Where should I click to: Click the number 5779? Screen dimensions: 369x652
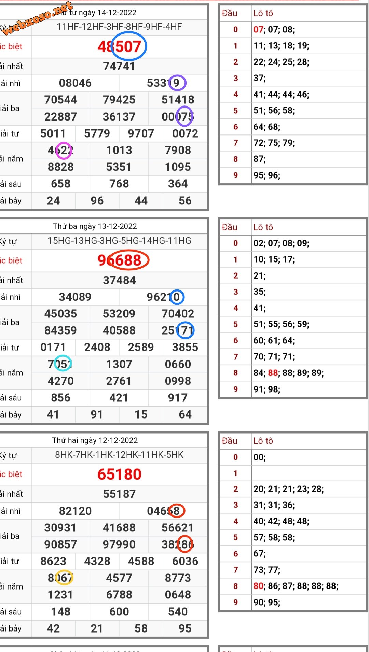coord(97,133)
